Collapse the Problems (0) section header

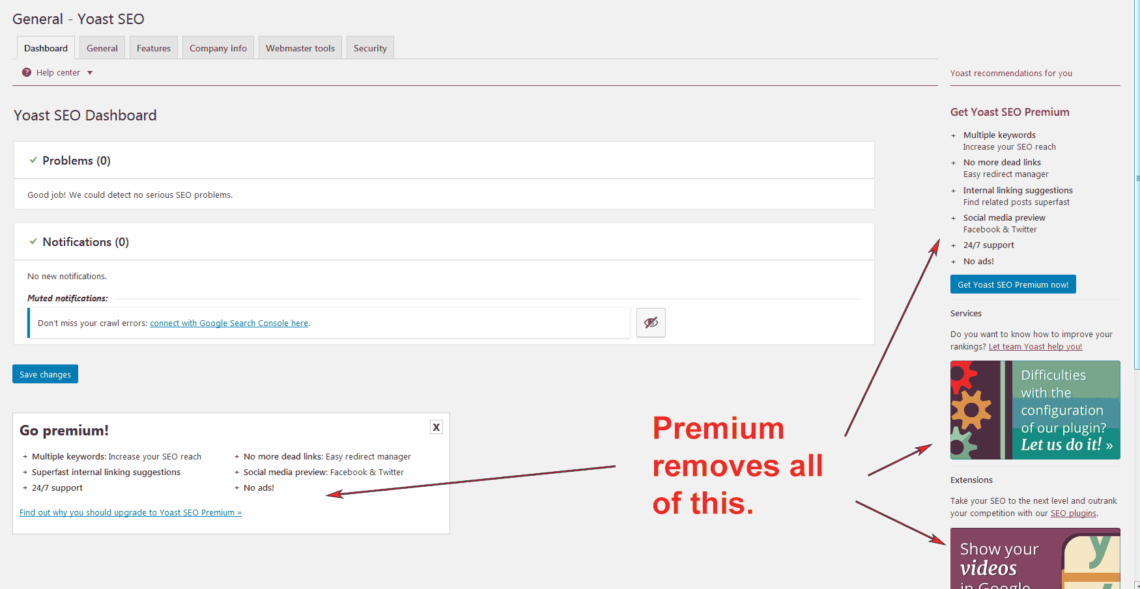point(444,161)
